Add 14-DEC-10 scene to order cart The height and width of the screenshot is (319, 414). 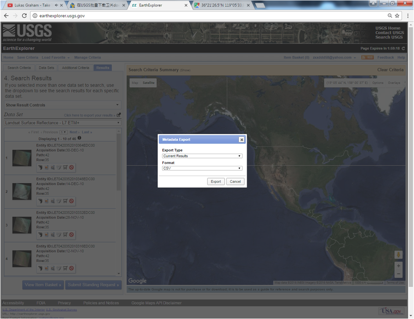point(65,201)
